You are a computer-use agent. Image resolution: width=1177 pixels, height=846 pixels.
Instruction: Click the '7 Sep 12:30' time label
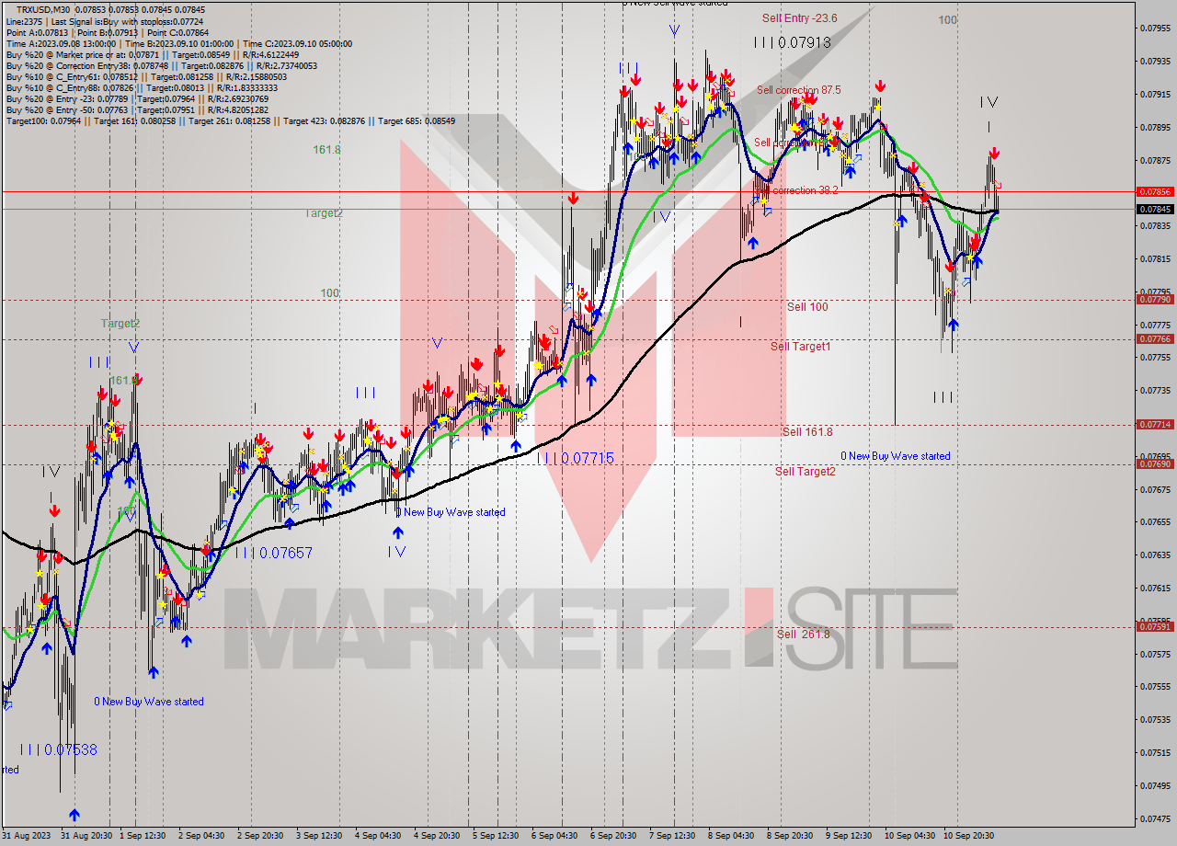click(x=672, y=836)
